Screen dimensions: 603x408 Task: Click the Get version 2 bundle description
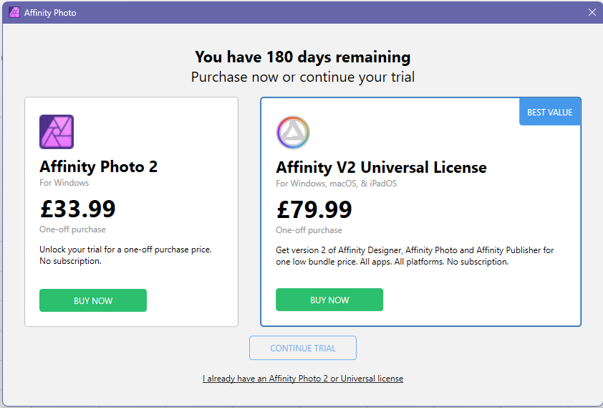(415, 256)
